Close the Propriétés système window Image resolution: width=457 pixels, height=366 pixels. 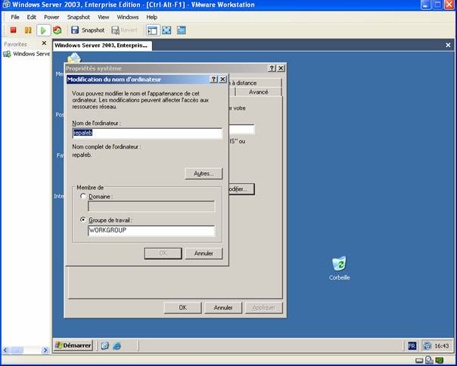[281, 68]
